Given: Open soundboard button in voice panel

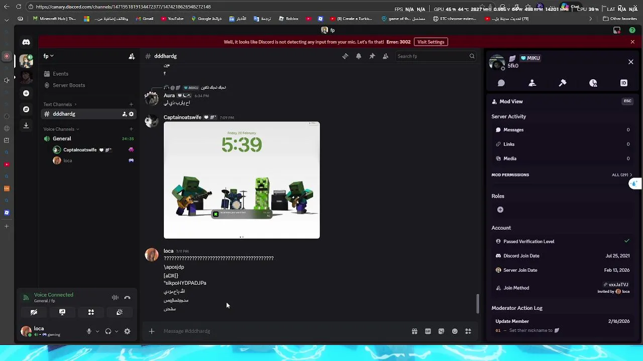Looking at the screenshot, I should (x=120, y=312).
